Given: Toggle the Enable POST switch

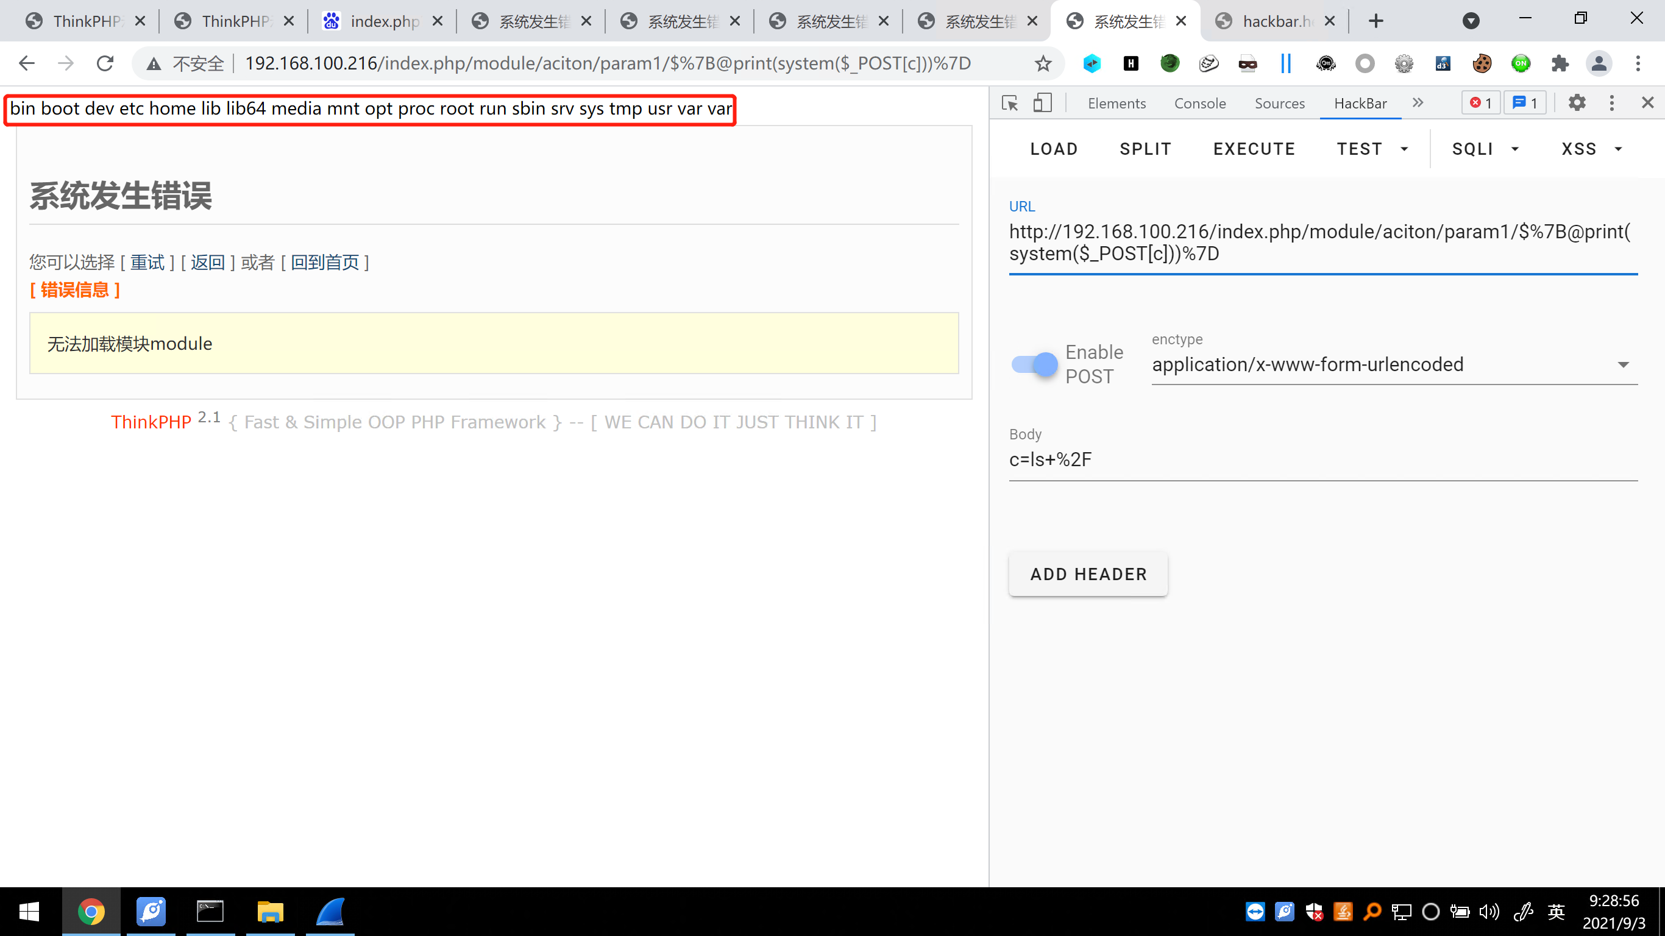Looking at the screenshot, I should click(1034, 364).
